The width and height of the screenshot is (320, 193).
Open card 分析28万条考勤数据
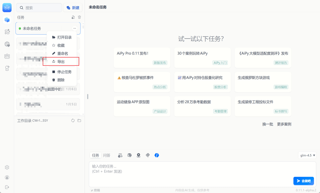pos(202,106)
